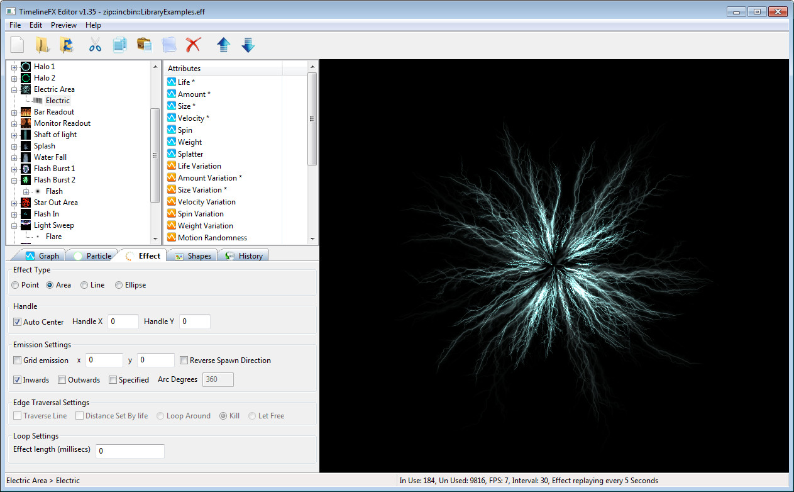Image resolution: width=794 pixels, height=492 pixels.
Task: Select Velocity Variation in Attributes list
Action: [207, 202]
